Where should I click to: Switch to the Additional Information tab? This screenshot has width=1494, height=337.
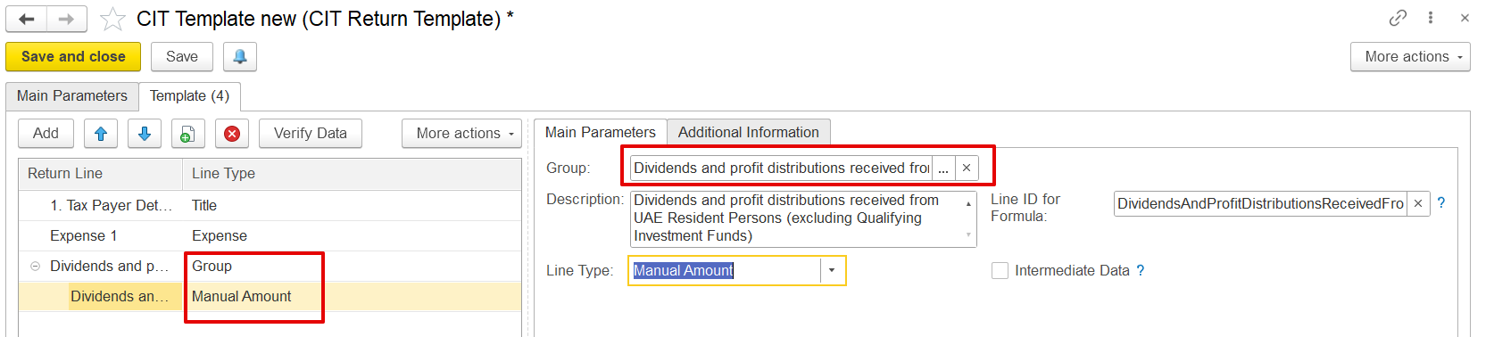coord(748,132)
